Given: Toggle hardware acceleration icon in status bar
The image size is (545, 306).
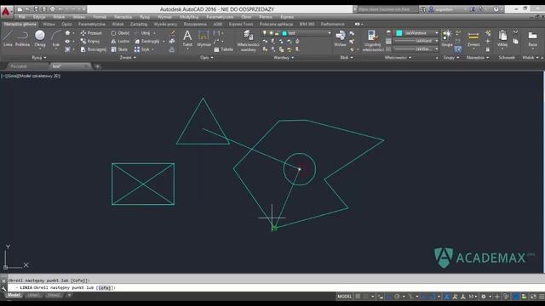Looking at the screenshot, I should (x=516, y=297).
